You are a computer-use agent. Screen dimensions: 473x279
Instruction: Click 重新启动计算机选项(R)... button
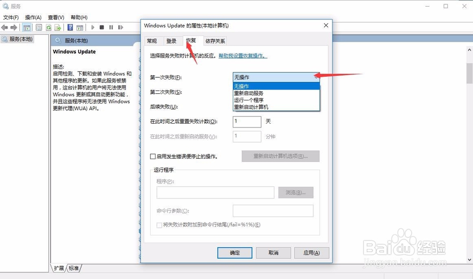[x=280, y=156]
